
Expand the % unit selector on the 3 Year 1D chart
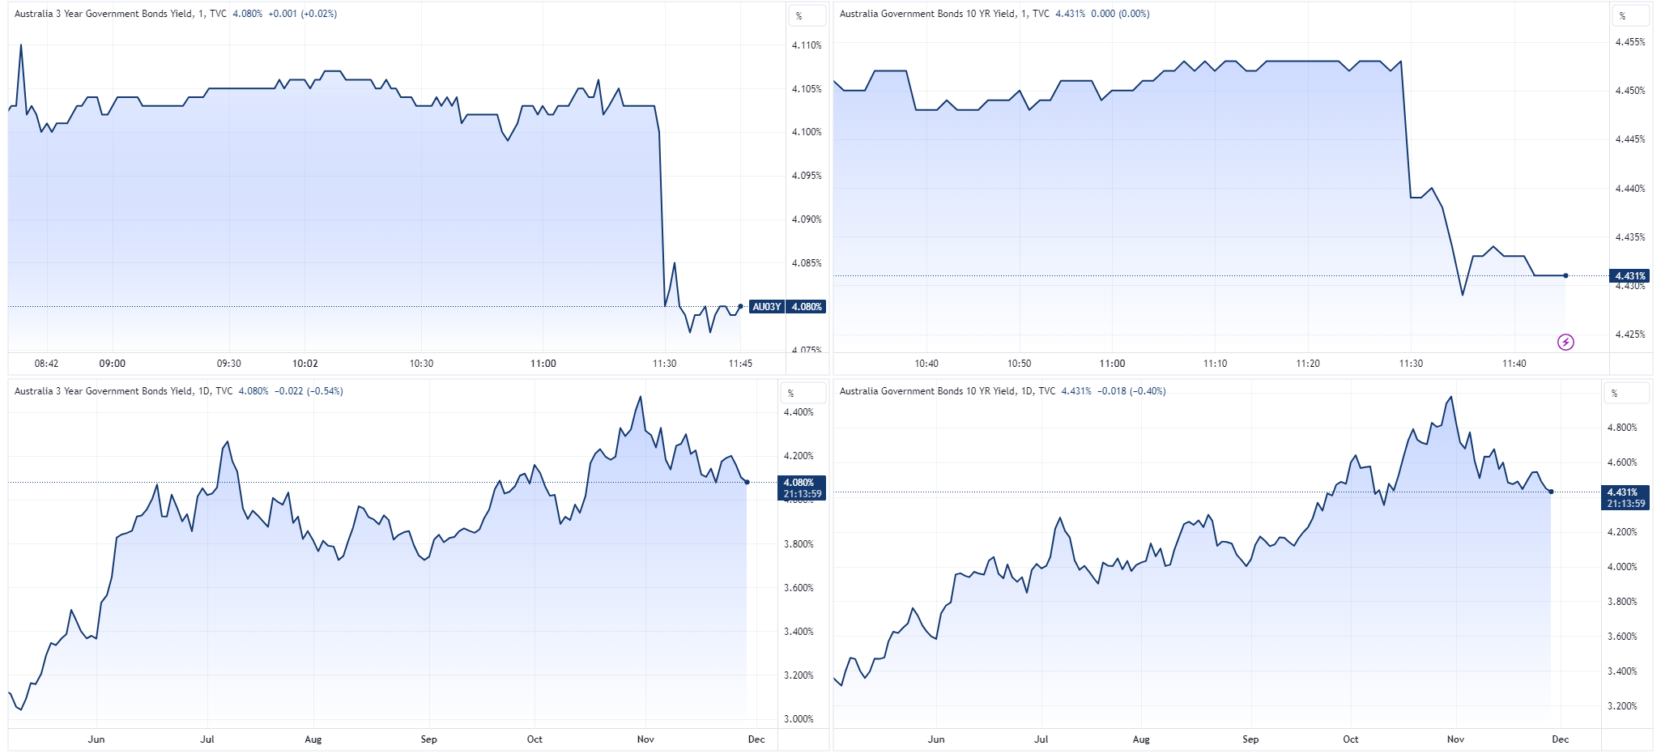point(803,393)
